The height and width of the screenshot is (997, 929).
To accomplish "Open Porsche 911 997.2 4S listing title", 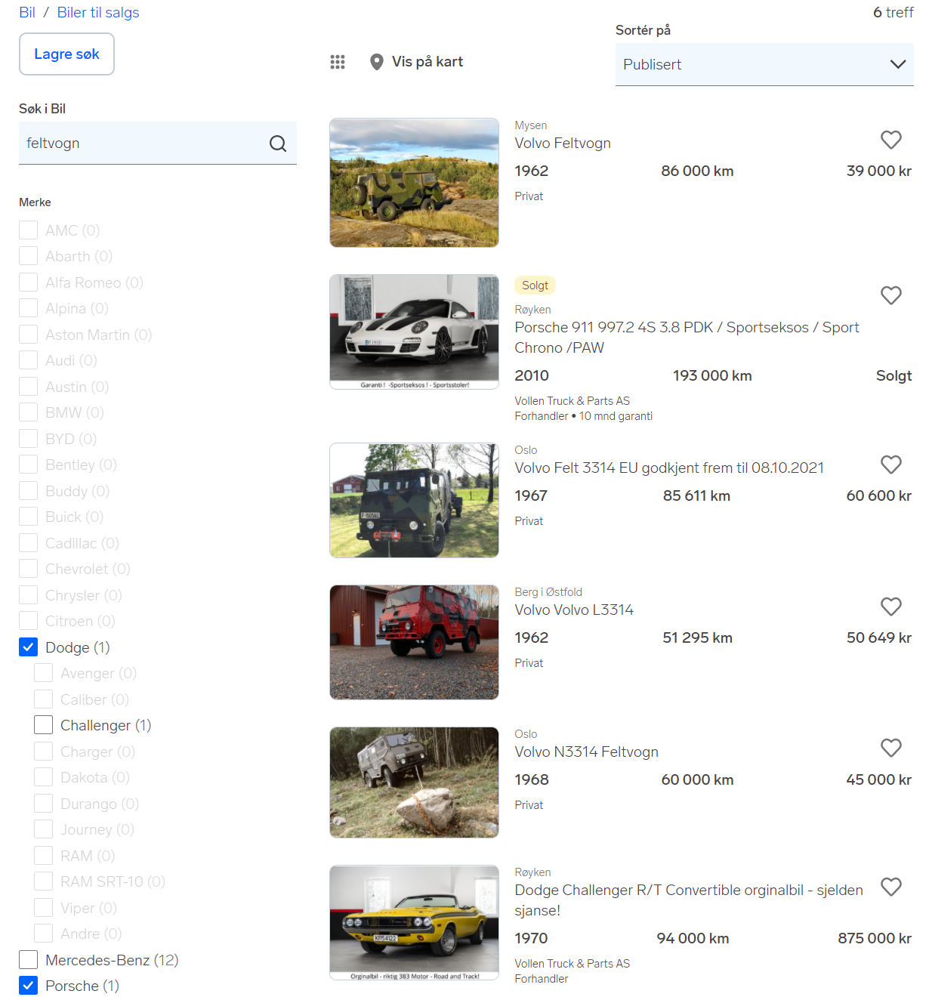I will tap(687, 338).
